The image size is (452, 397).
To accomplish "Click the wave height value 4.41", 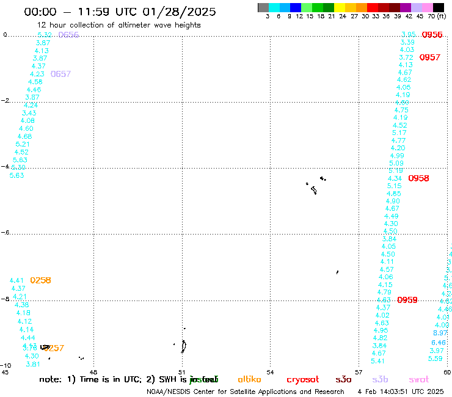I will point(16,280).
